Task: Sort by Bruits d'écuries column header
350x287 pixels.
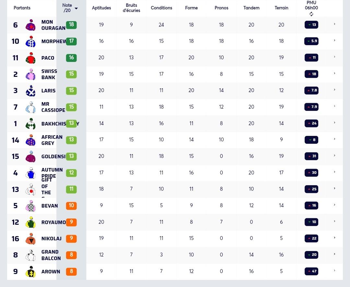Action: coord(131,8)
